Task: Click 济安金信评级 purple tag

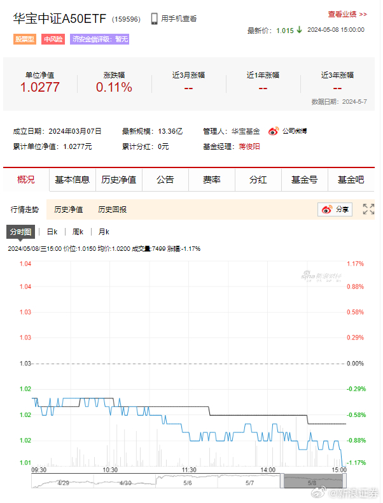Action: click(100, 39)
